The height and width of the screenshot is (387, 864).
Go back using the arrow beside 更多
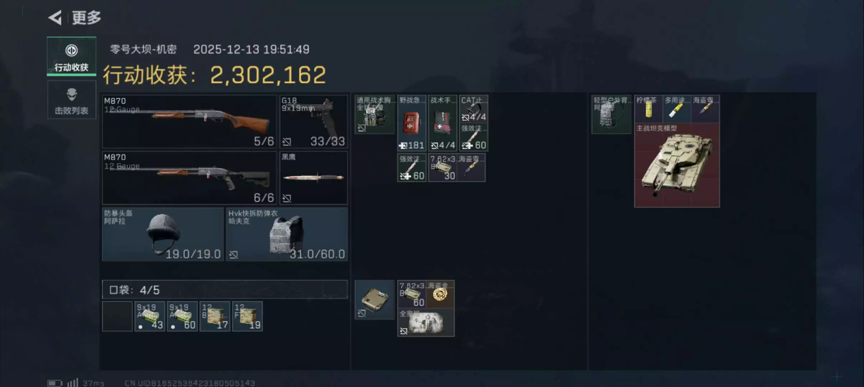[55, 17]
